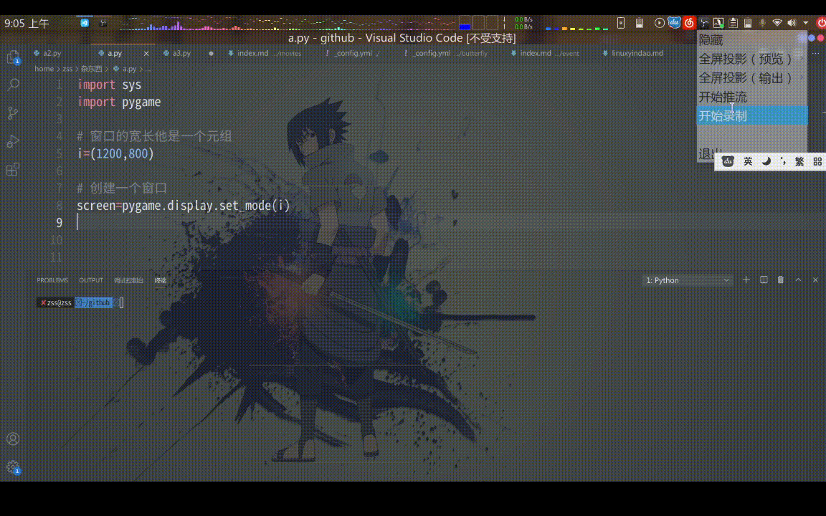Open the Run and Debug view
Screen dimensions: 826x516
pyautogui.click(x=13, y=141)
